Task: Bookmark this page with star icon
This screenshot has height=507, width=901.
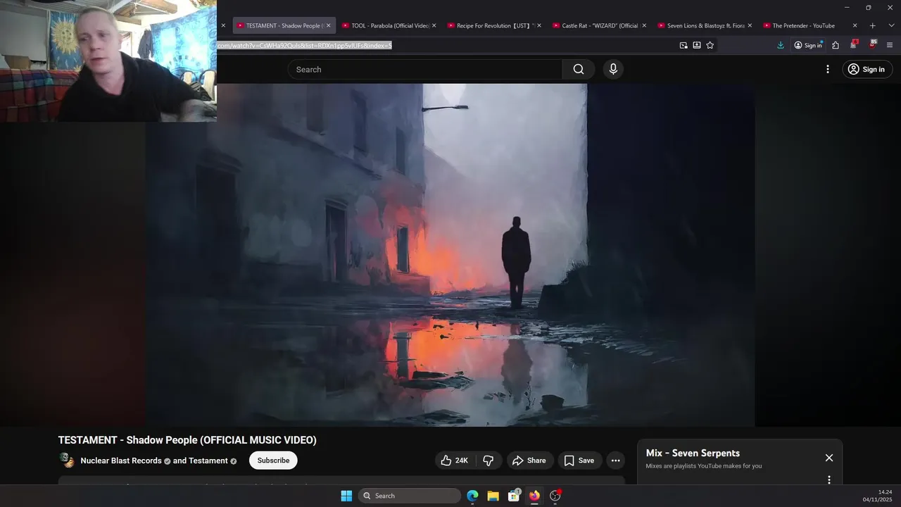Action: (x=710, y=45)
